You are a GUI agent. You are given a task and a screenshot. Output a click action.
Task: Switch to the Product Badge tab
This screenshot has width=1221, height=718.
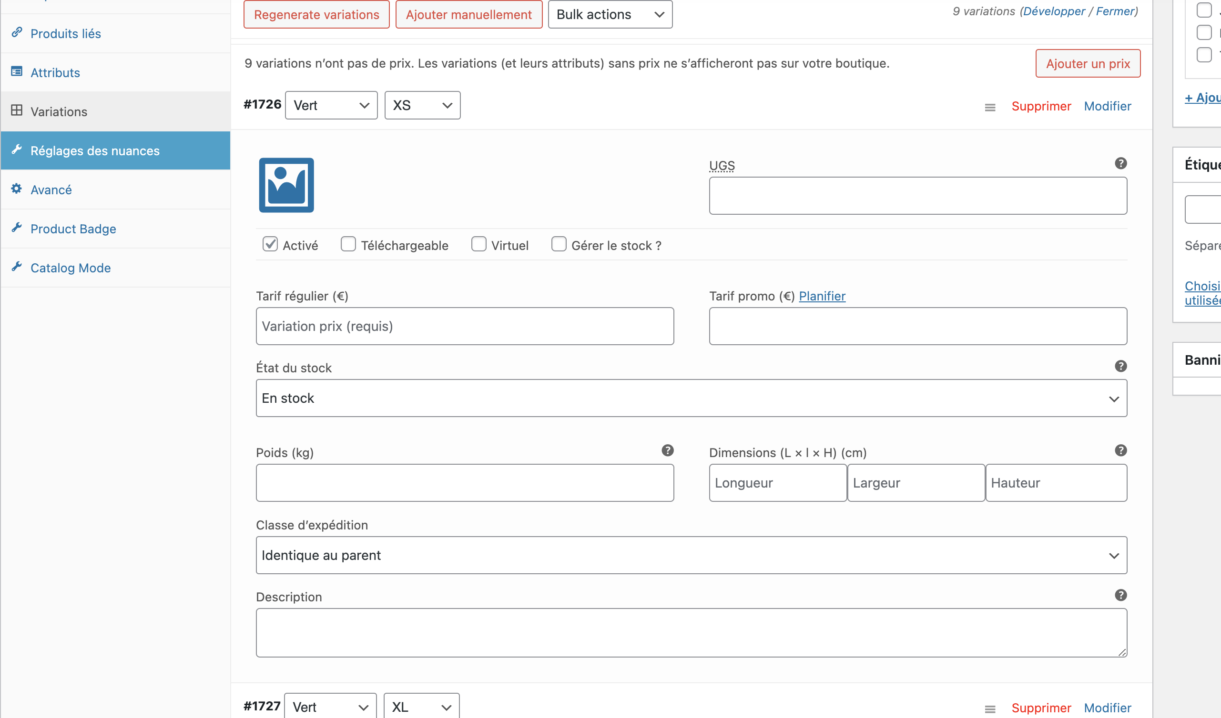pos(73,229)
